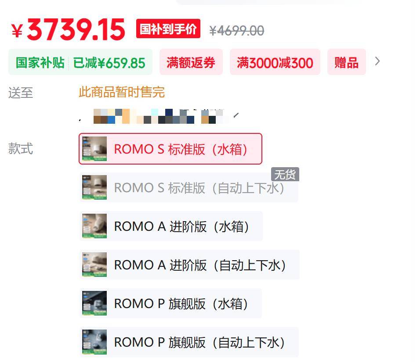
Task: Click thumbnail of ROMO P 旗舰版（自动上下水）
Action: [x=94, y=342]
